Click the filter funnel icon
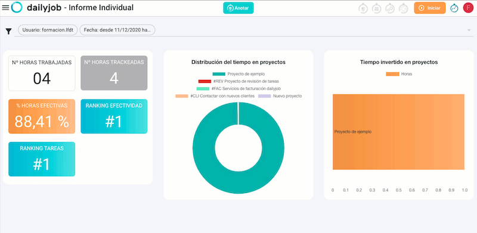Image resolution: width=477 pixels, height=233 pixels. pyautogui.click(x=8, y=31)
